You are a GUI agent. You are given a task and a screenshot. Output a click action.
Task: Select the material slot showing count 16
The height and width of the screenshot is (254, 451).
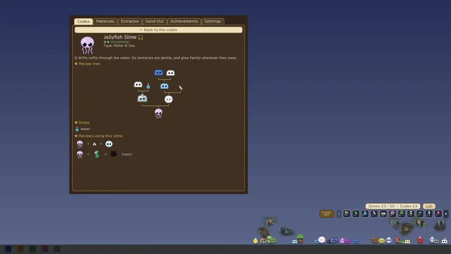[347, 214]
